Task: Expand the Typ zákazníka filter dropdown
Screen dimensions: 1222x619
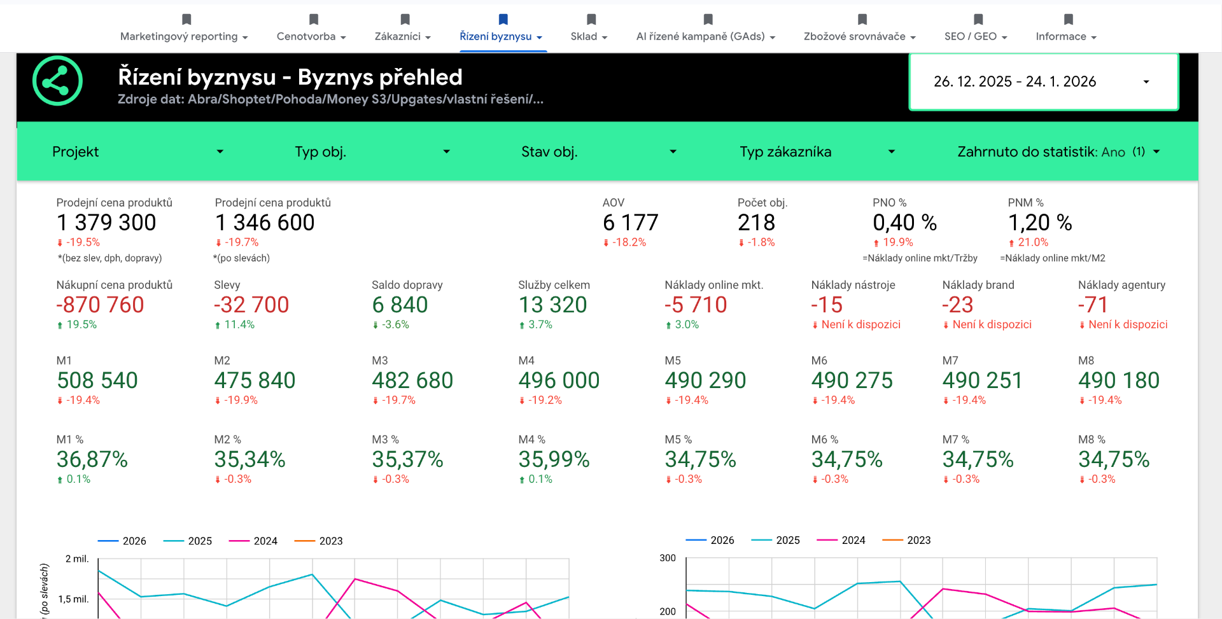Action: (x=818, y=151)
